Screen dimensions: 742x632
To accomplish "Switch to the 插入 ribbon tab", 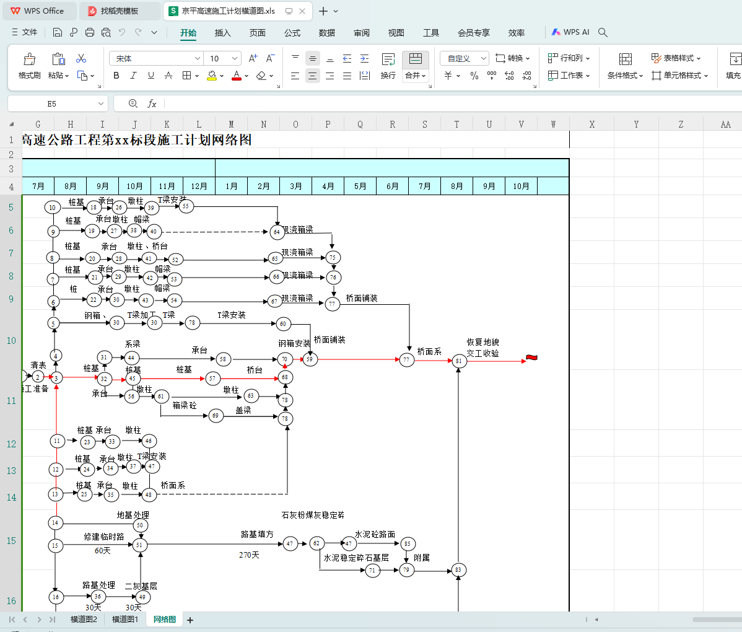I will point(222,33).
